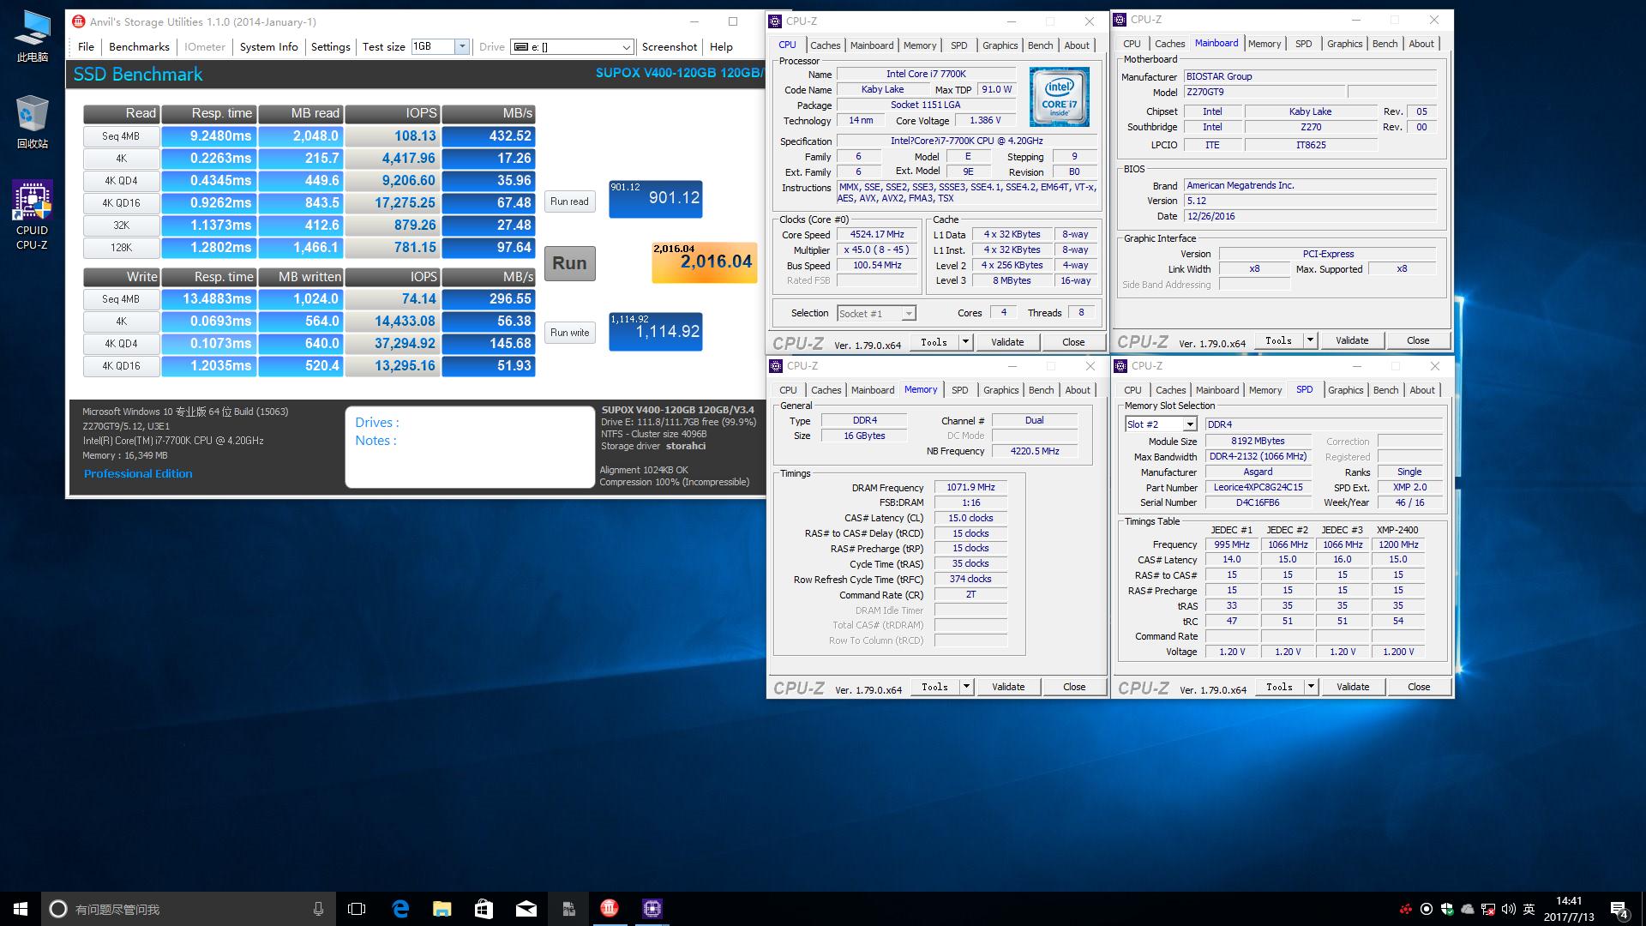
Task: Open the Benchmarks menu in Anvil
Action: pos(139,46)
